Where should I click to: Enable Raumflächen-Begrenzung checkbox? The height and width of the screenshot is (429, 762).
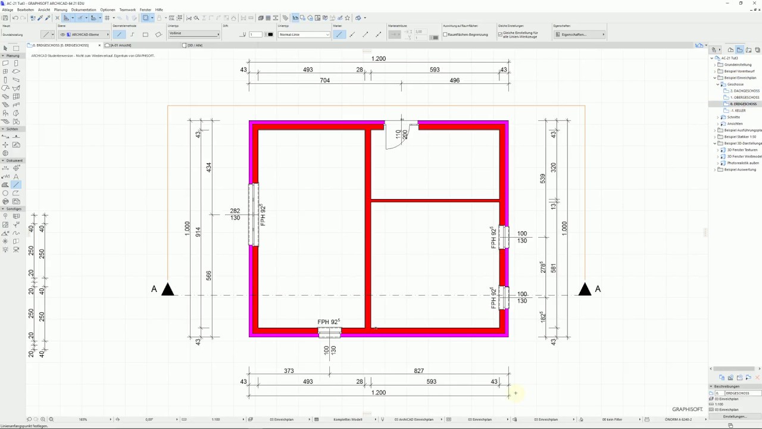click(x=445, y=35)
